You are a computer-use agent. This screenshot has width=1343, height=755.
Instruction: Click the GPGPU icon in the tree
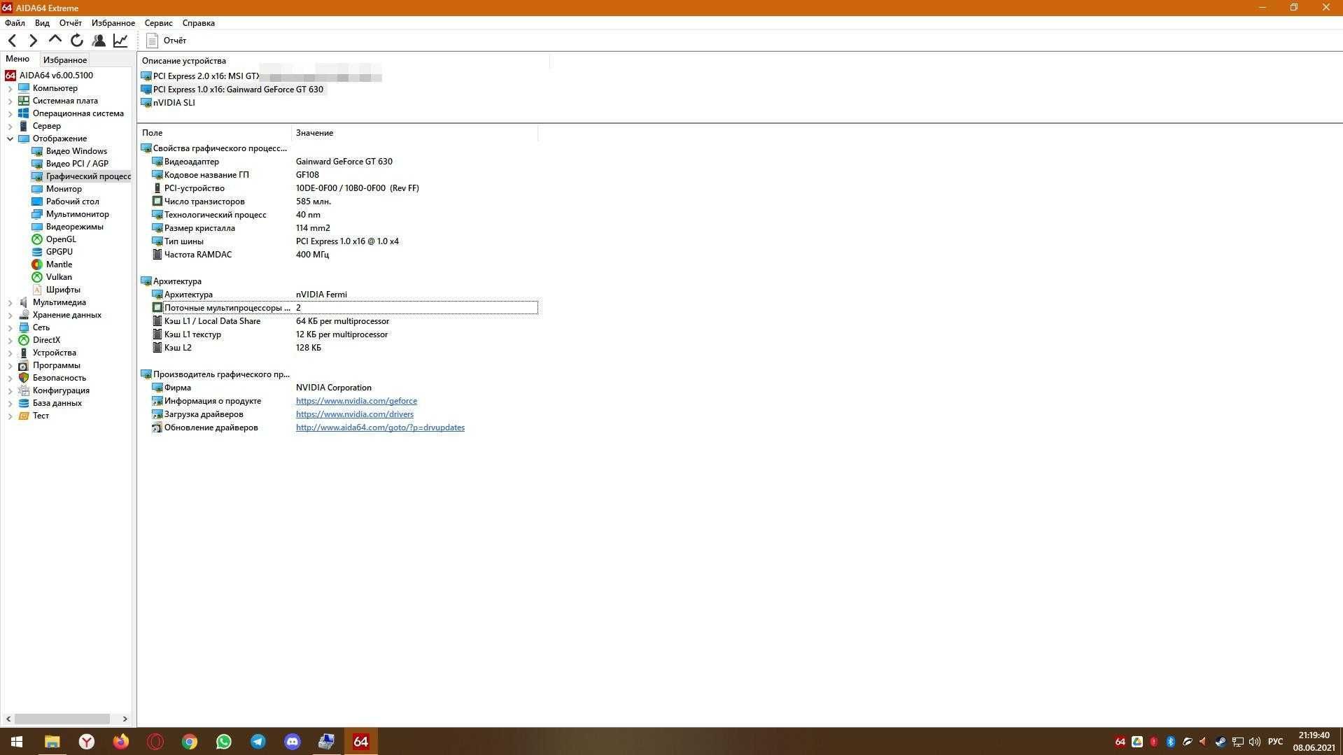coord(37,252)
